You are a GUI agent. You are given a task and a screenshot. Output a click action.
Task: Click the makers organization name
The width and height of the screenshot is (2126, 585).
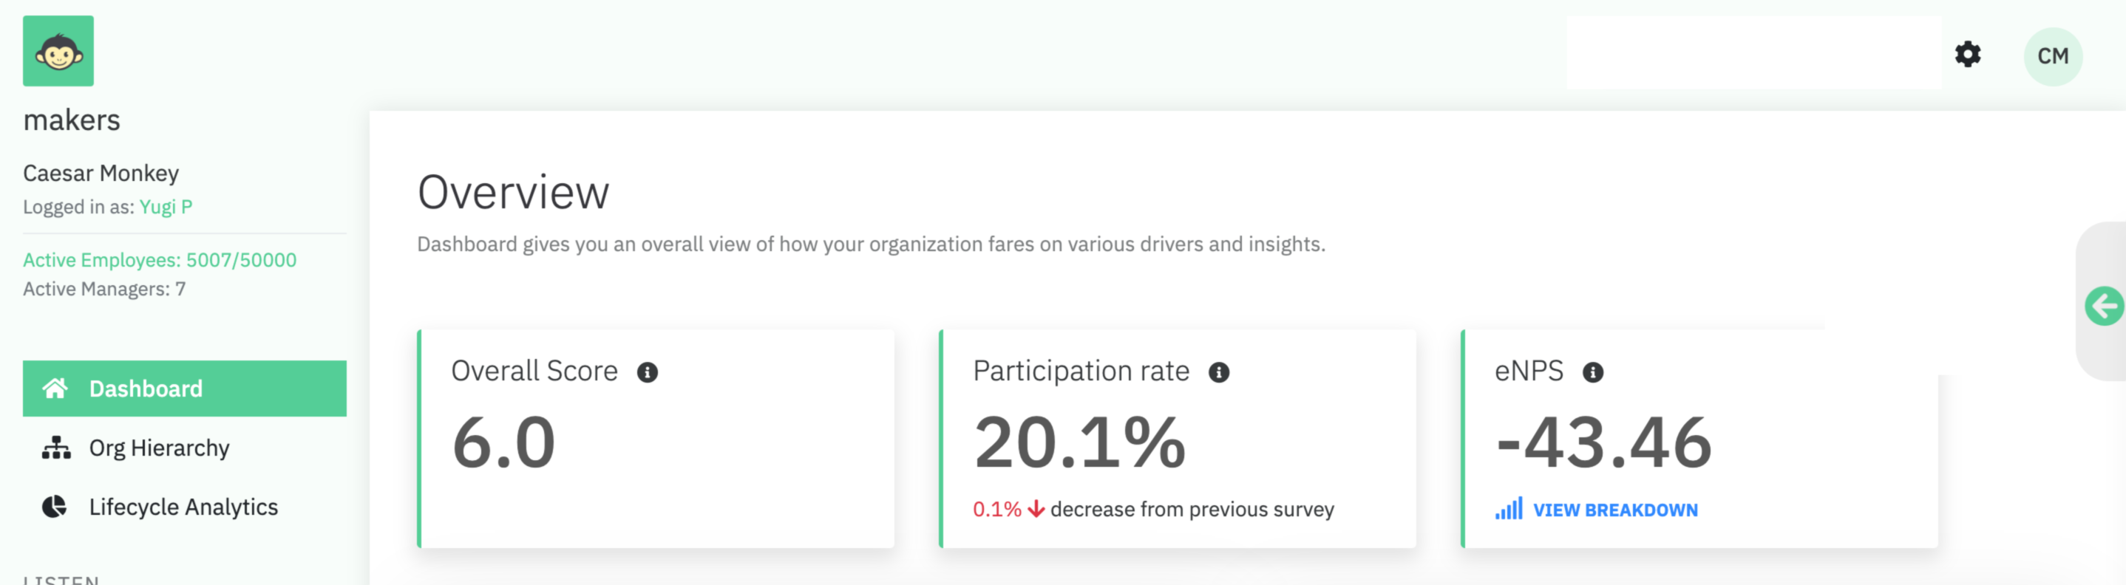click(x=72, y=120)
